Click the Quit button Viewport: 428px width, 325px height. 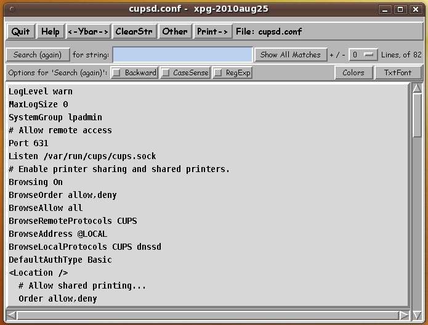tap(20, 31)
